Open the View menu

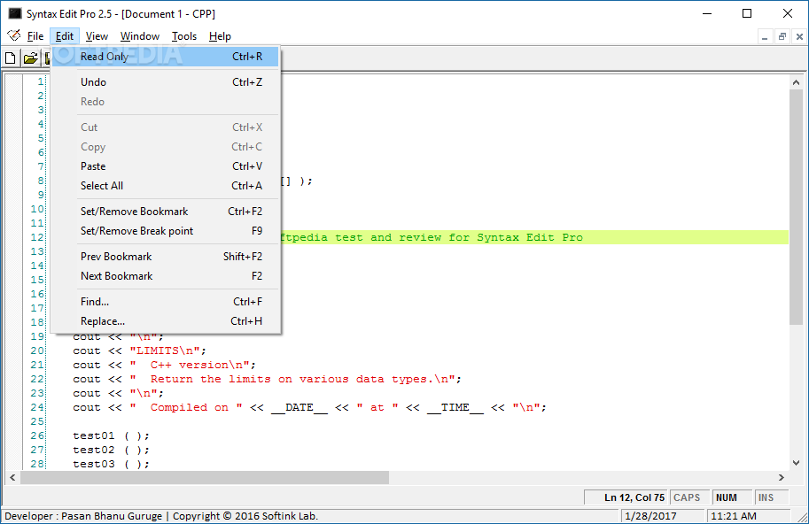[97, 36]
